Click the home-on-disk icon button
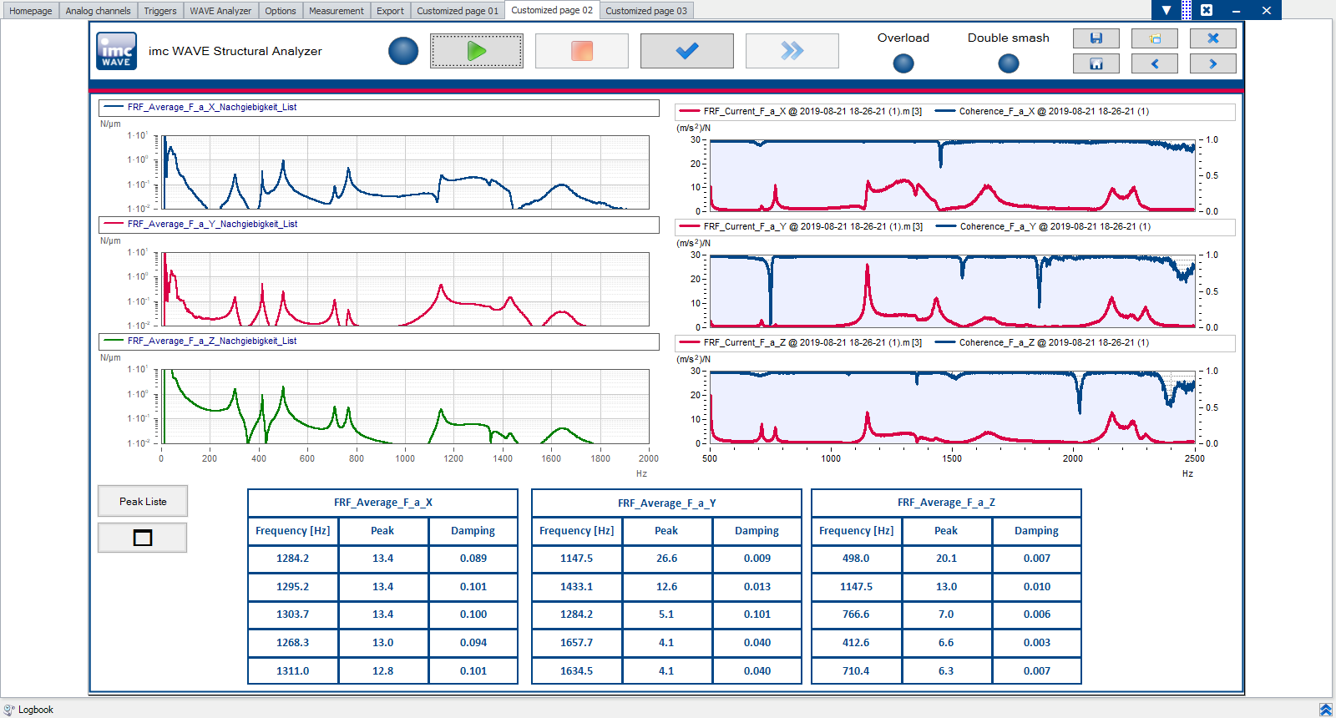Viewport: 1336px width, 718px height. [x=1096, y=64]
